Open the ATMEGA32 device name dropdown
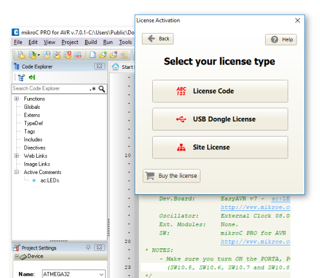The width and height of the screenshot is (320, 278). pyautogui.click(x=101, y=274)
